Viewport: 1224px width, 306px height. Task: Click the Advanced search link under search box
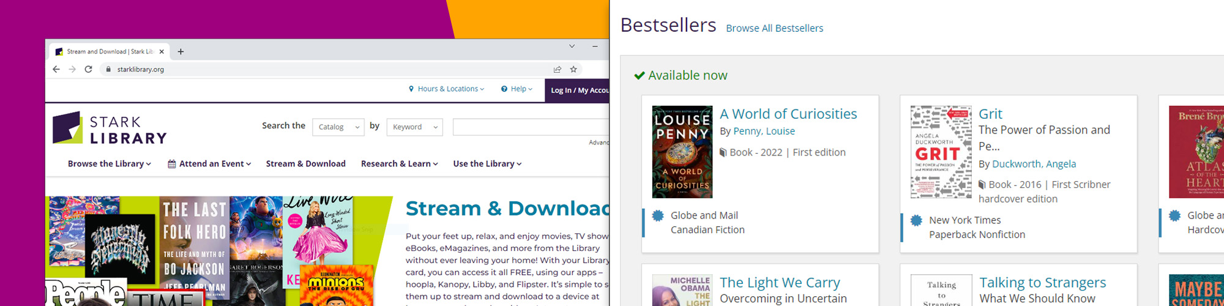(599, 142)
